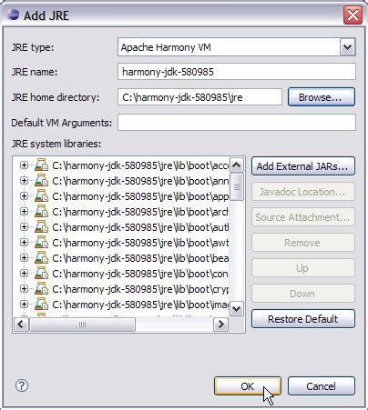The image size is (368, 410).
Task: Close the Add JRE dialog
Action: (x=353, y=15)
